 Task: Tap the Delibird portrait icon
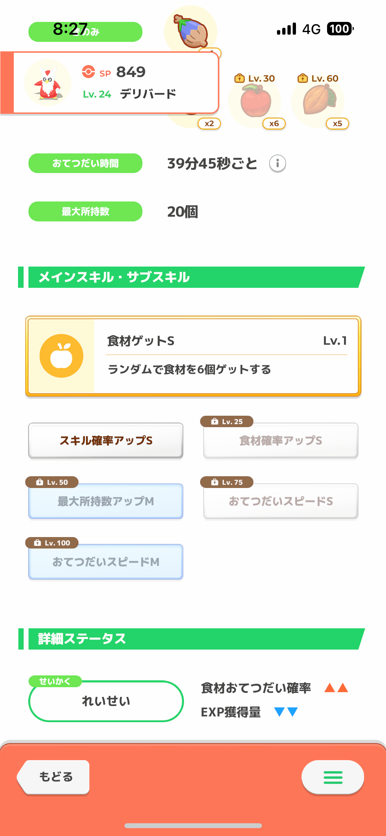point(48,83)
